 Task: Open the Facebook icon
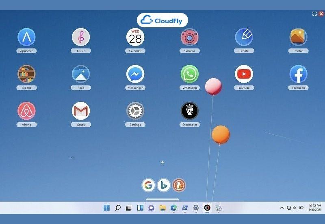pyautogui.click(x=298, y=74)
